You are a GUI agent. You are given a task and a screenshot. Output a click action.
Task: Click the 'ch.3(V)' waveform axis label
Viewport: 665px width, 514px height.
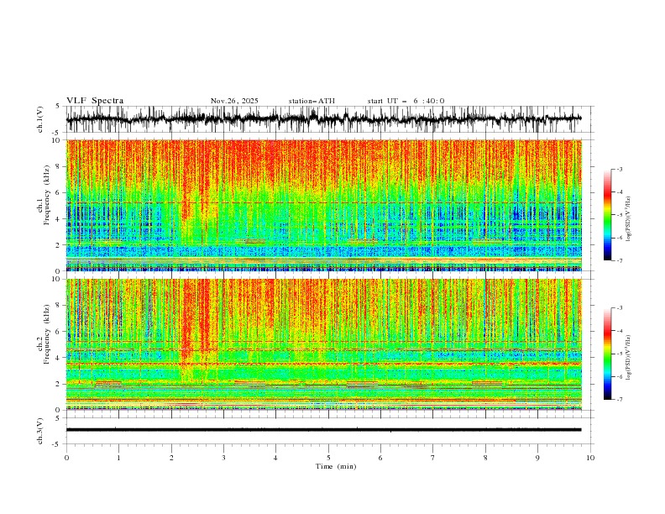(40, 431)
